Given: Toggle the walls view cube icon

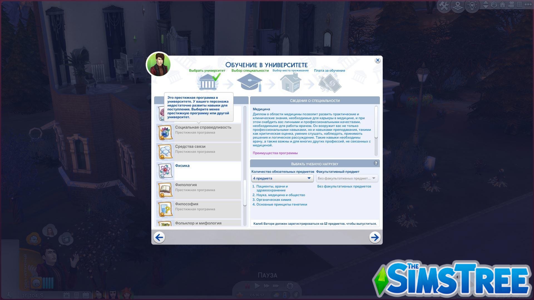Looking at the screenshot, I should point(494,5).
